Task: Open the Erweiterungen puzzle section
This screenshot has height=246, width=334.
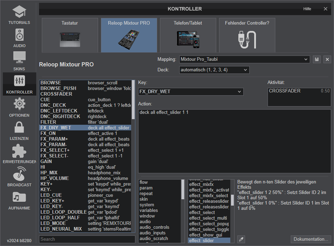Action: pos(19,154)
